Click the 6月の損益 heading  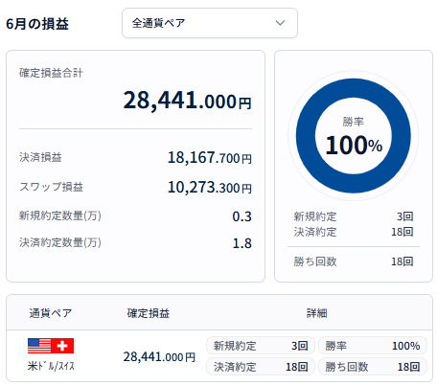pyautogui.click(x=37, y=24)
